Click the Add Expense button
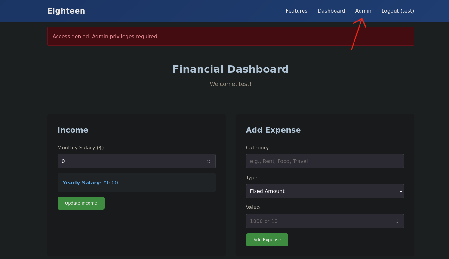The height and width of the screenshot is (259, 449). pos(267,240)
